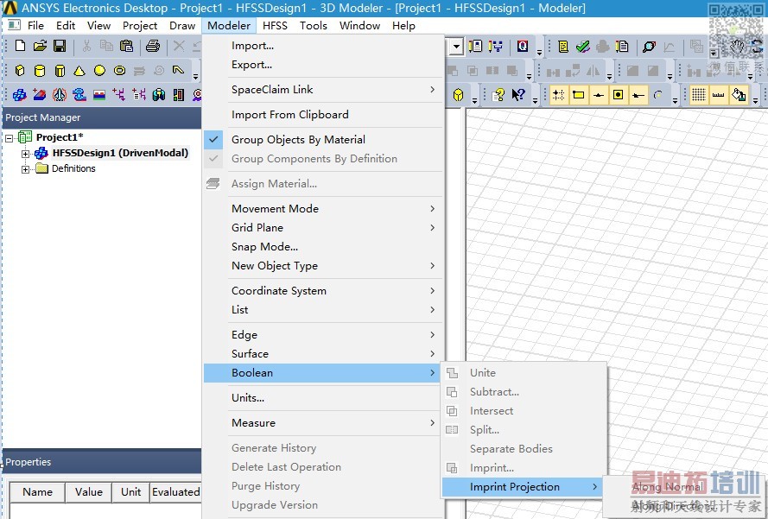The image size is (768, 519).
Task: Toggle Group Objects By Material checkmark
Action: [x=213, y=140]
